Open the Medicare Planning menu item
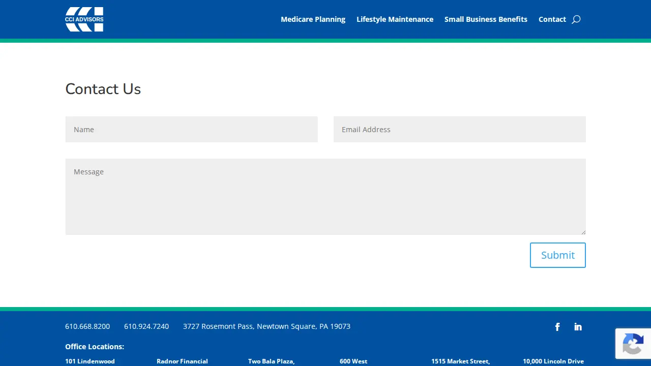The height and width of the screenshot is (366, 651). [313, 19]
